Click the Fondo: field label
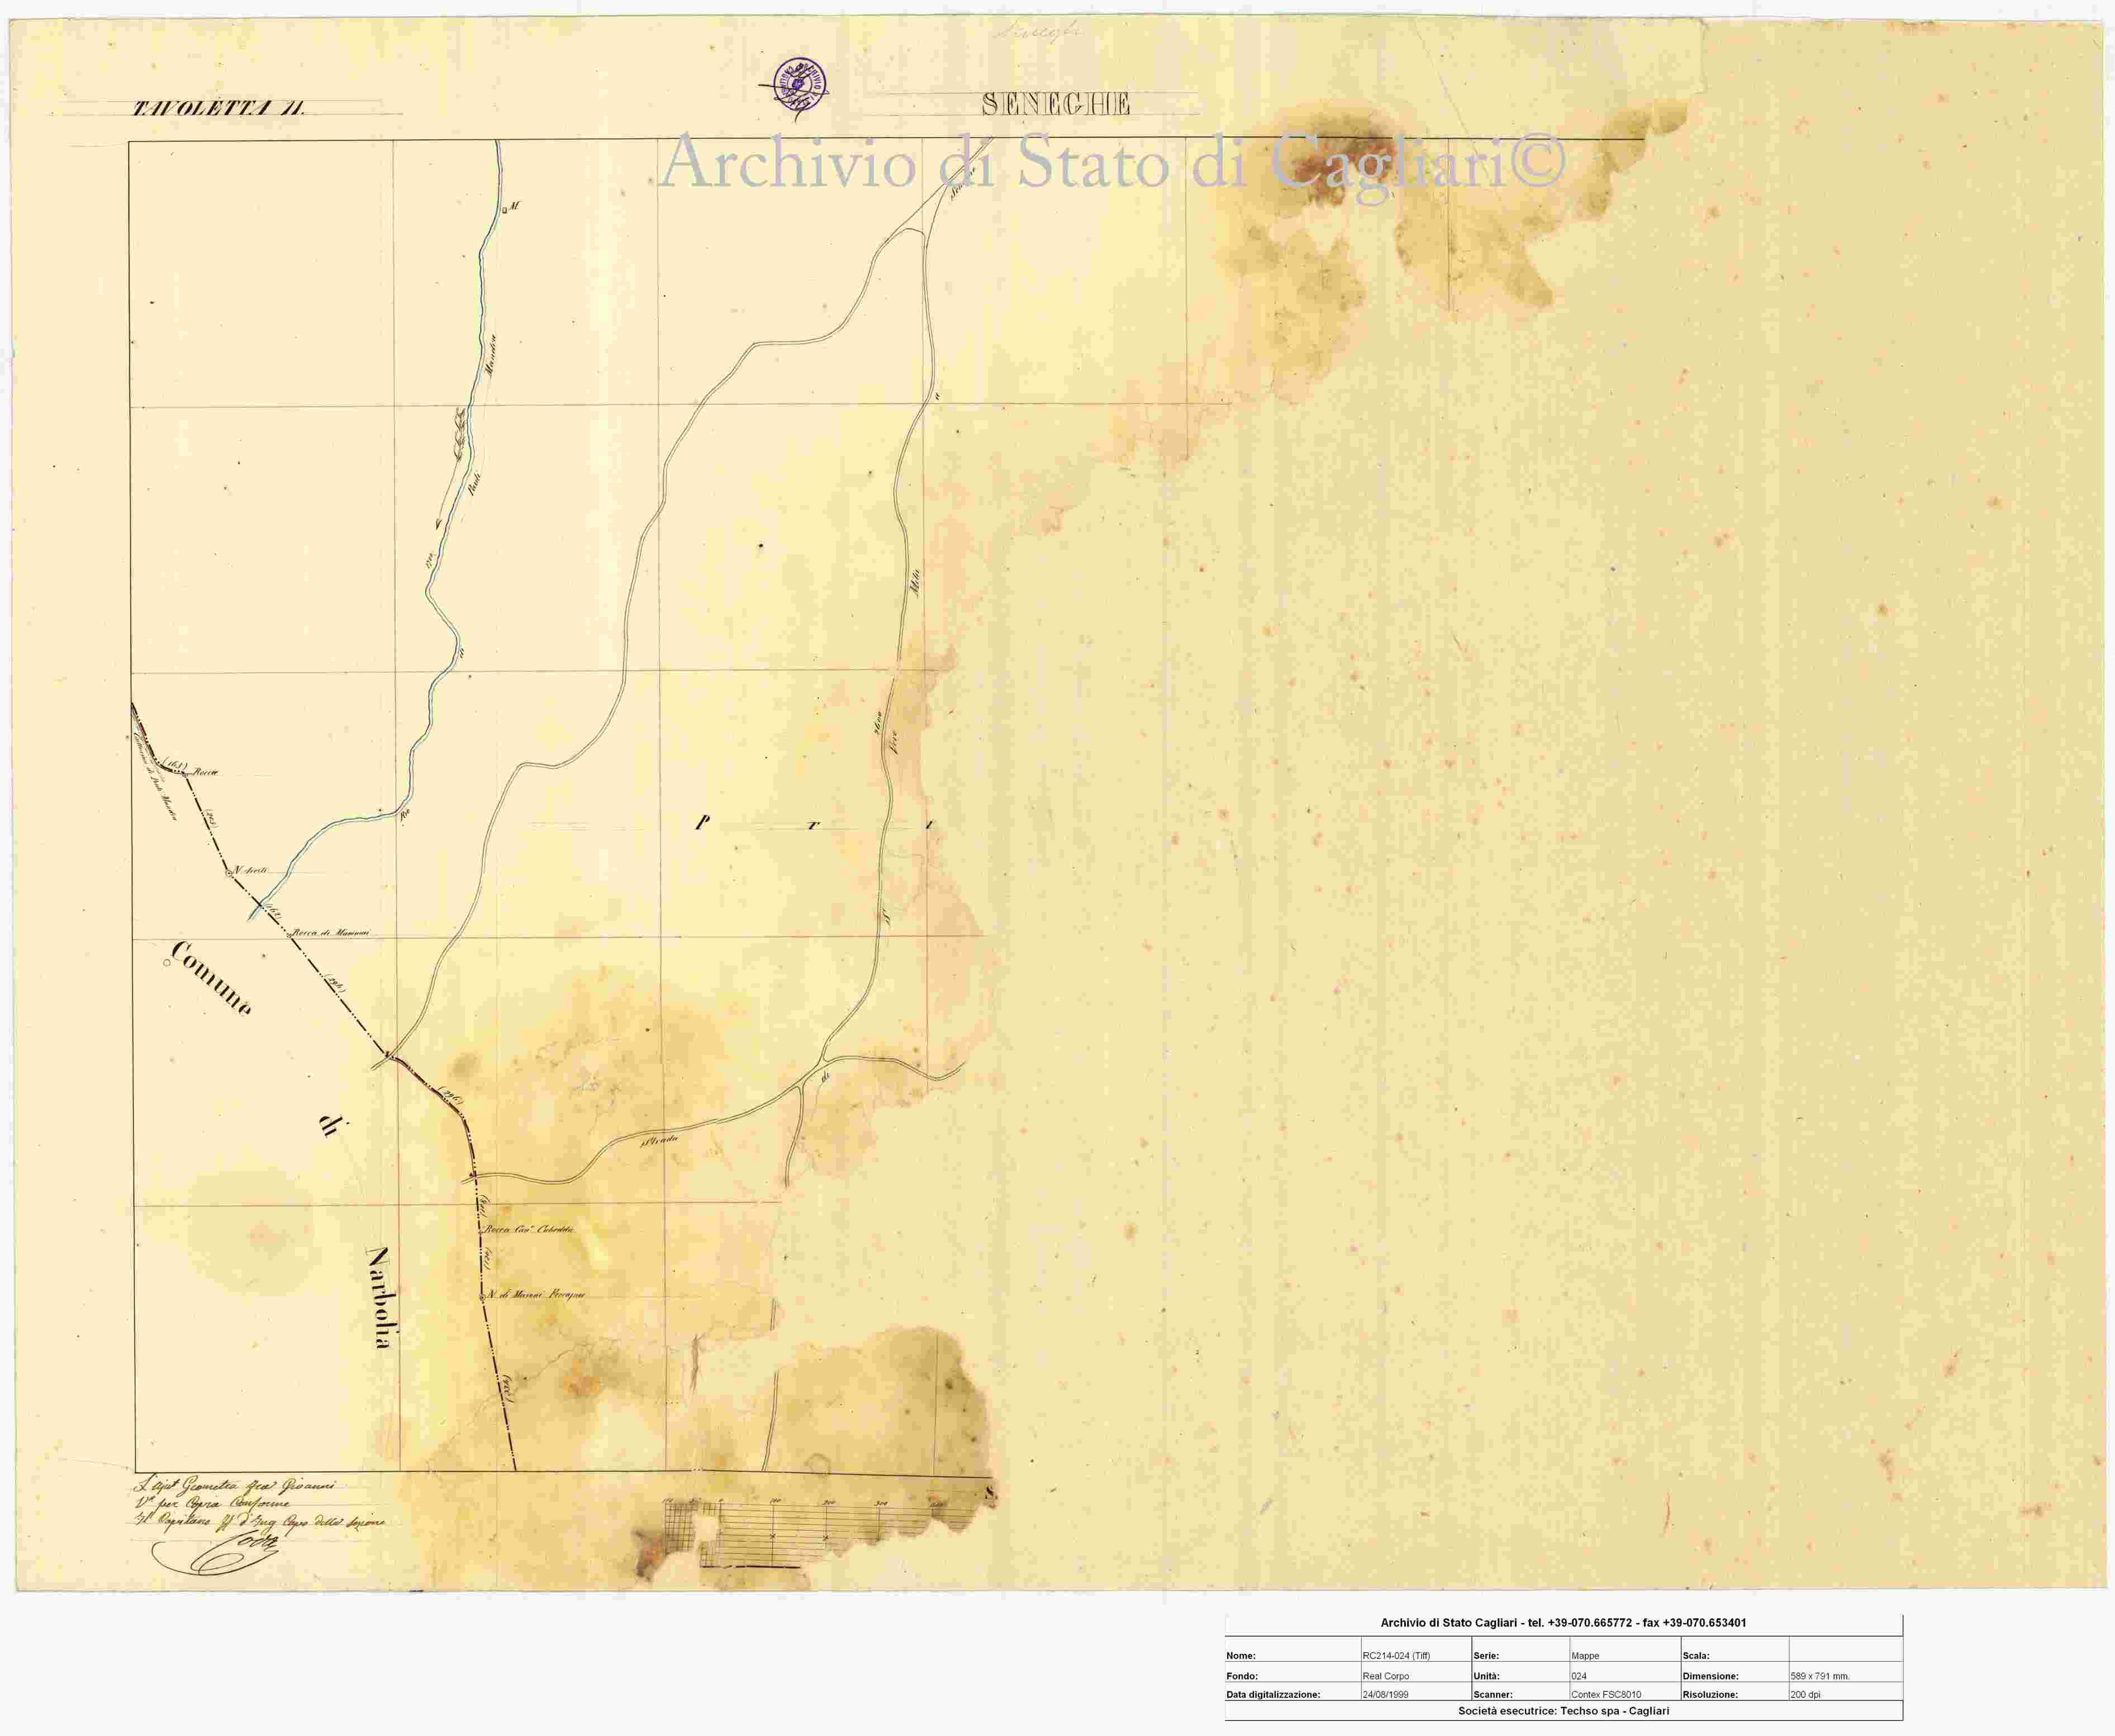The width and height of the screenshot is (2115, 1736). (x=1242, y=1676)
